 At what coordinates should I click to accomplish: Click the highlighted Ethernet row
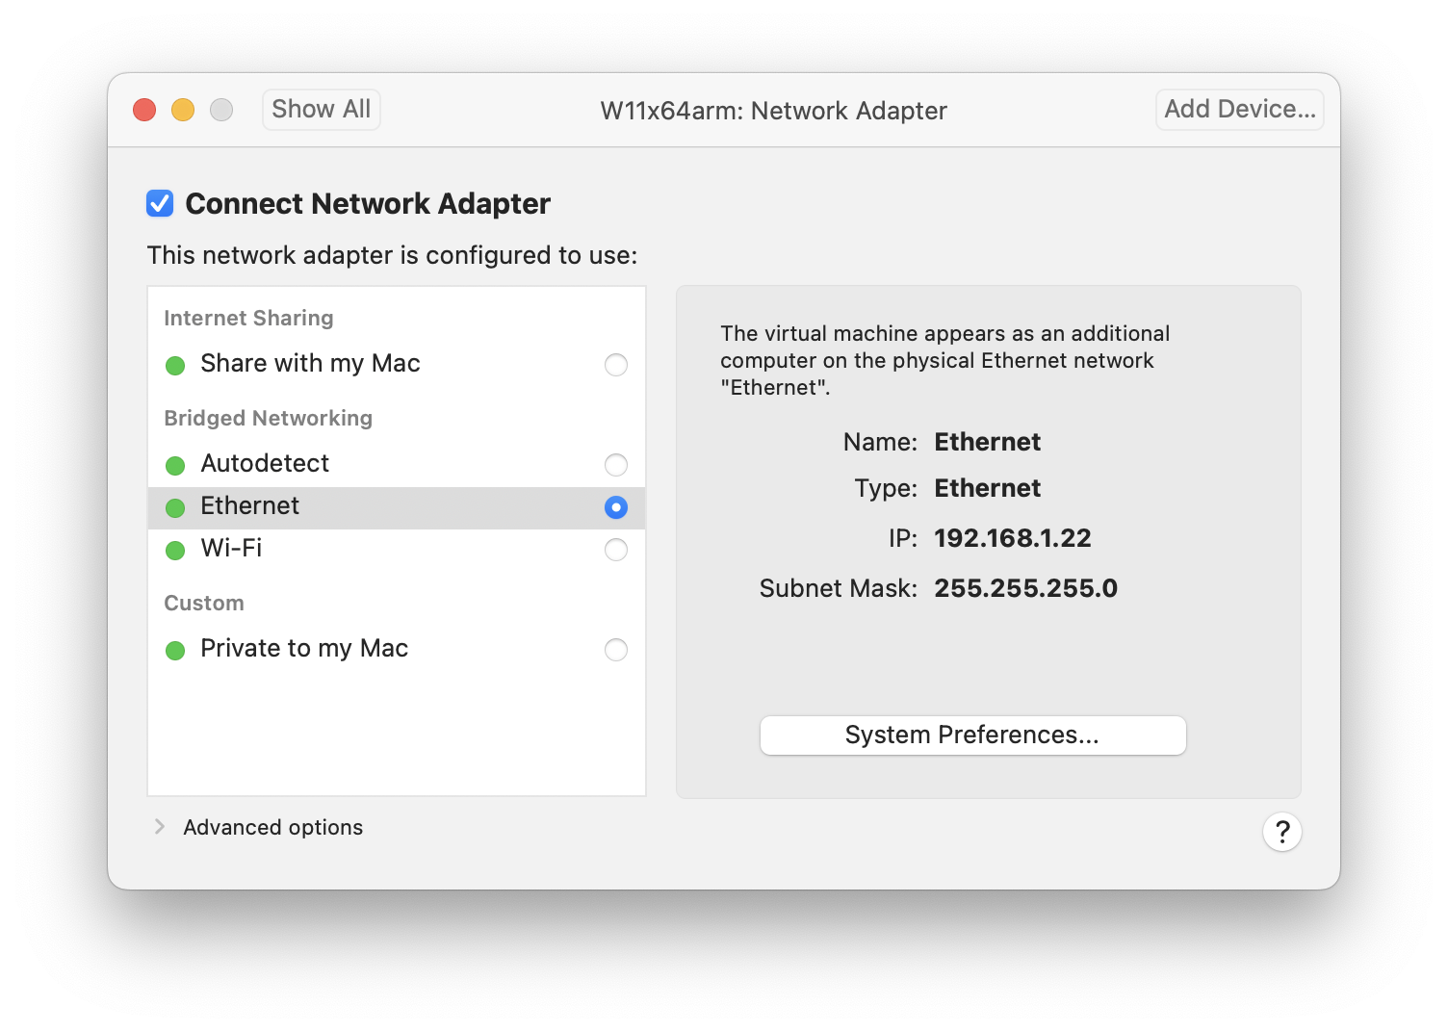pos(385,507)
